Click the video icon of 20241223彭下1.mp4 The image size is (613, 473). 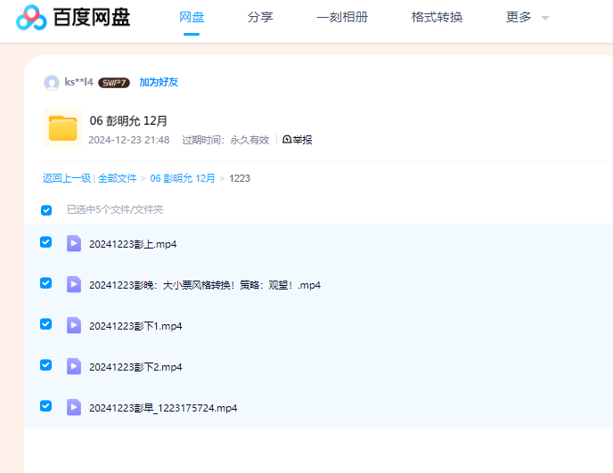(x=74, y=326)
